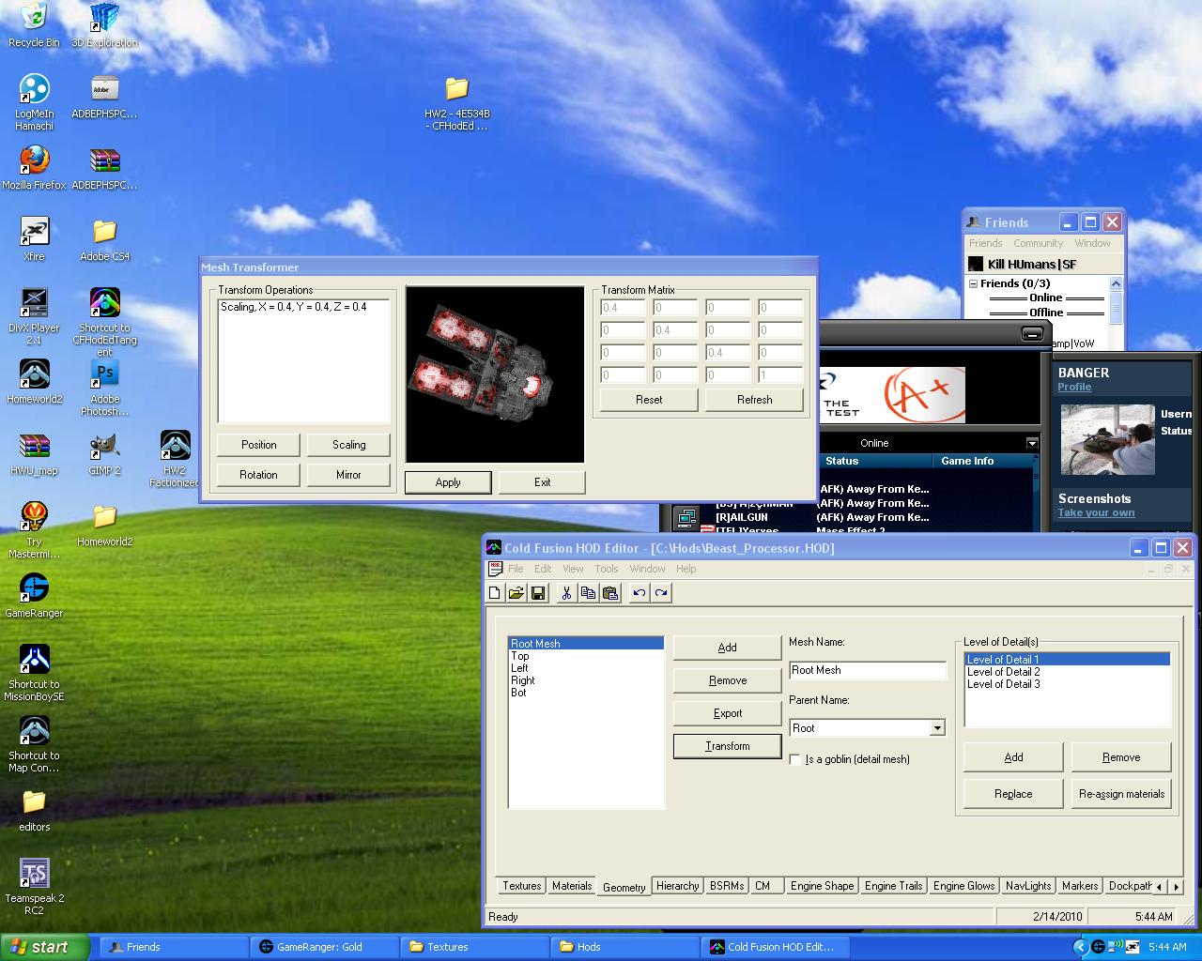Click the Redo arrow icon in HOD Editor
Image resolution: width=1202 pixels, height=961 pixels.
click(x=661, y=593)
